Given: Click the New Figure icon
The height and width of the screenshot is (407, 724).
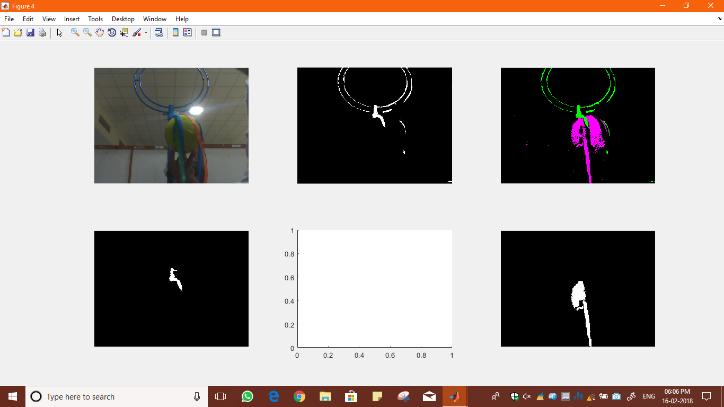Looking at the screenshot, I should [x=6, y=32].
